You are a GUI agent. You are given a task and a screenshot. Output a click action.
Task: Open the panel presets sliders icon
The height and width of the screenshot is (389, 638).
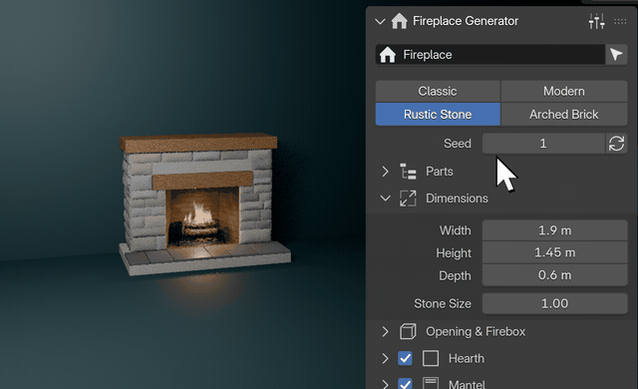coord(596,21)
